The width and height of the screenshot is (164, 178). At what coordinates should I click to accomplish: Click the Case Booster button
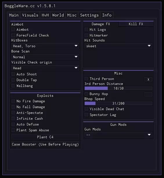(x=45, y=144)
